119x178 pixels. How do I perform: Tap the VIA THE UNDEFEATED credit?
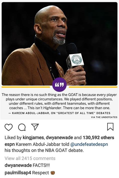[104, 117]
